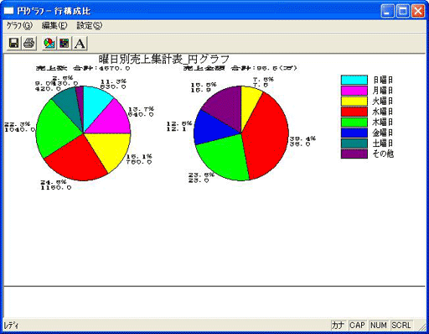Click the 木曜日 legend label
This screenshot has height=334, width=429.
point(383,122)
